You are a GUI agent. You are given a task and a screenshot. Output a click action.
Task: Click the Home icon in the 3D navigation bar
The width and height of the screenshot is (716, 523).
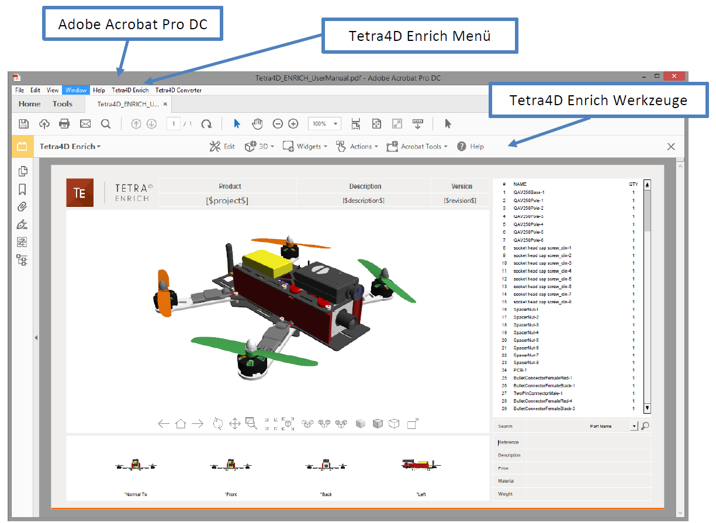coord(181,423)
